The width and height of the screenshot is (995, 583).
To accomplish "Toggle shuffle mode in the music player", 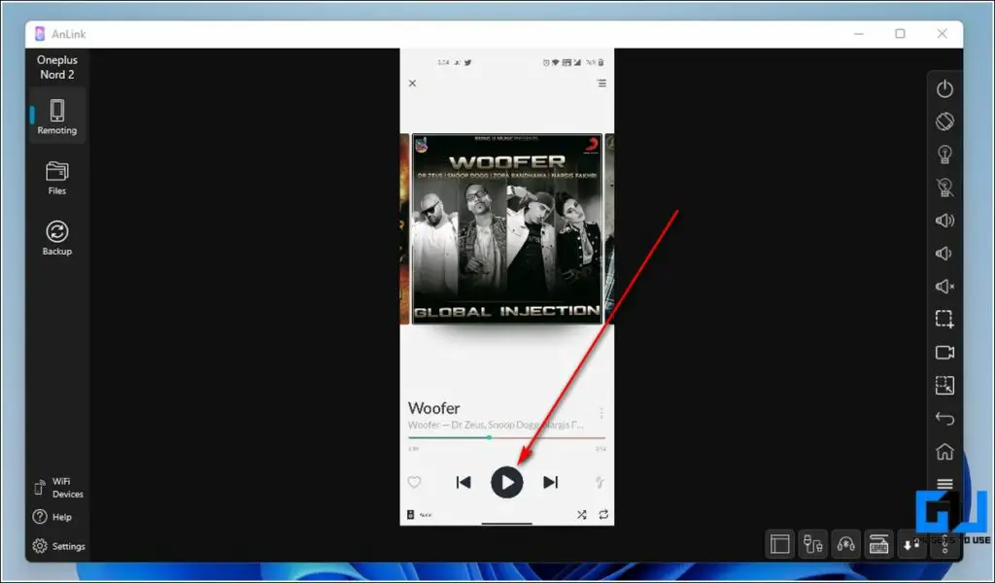I will (x=581, y=515).
